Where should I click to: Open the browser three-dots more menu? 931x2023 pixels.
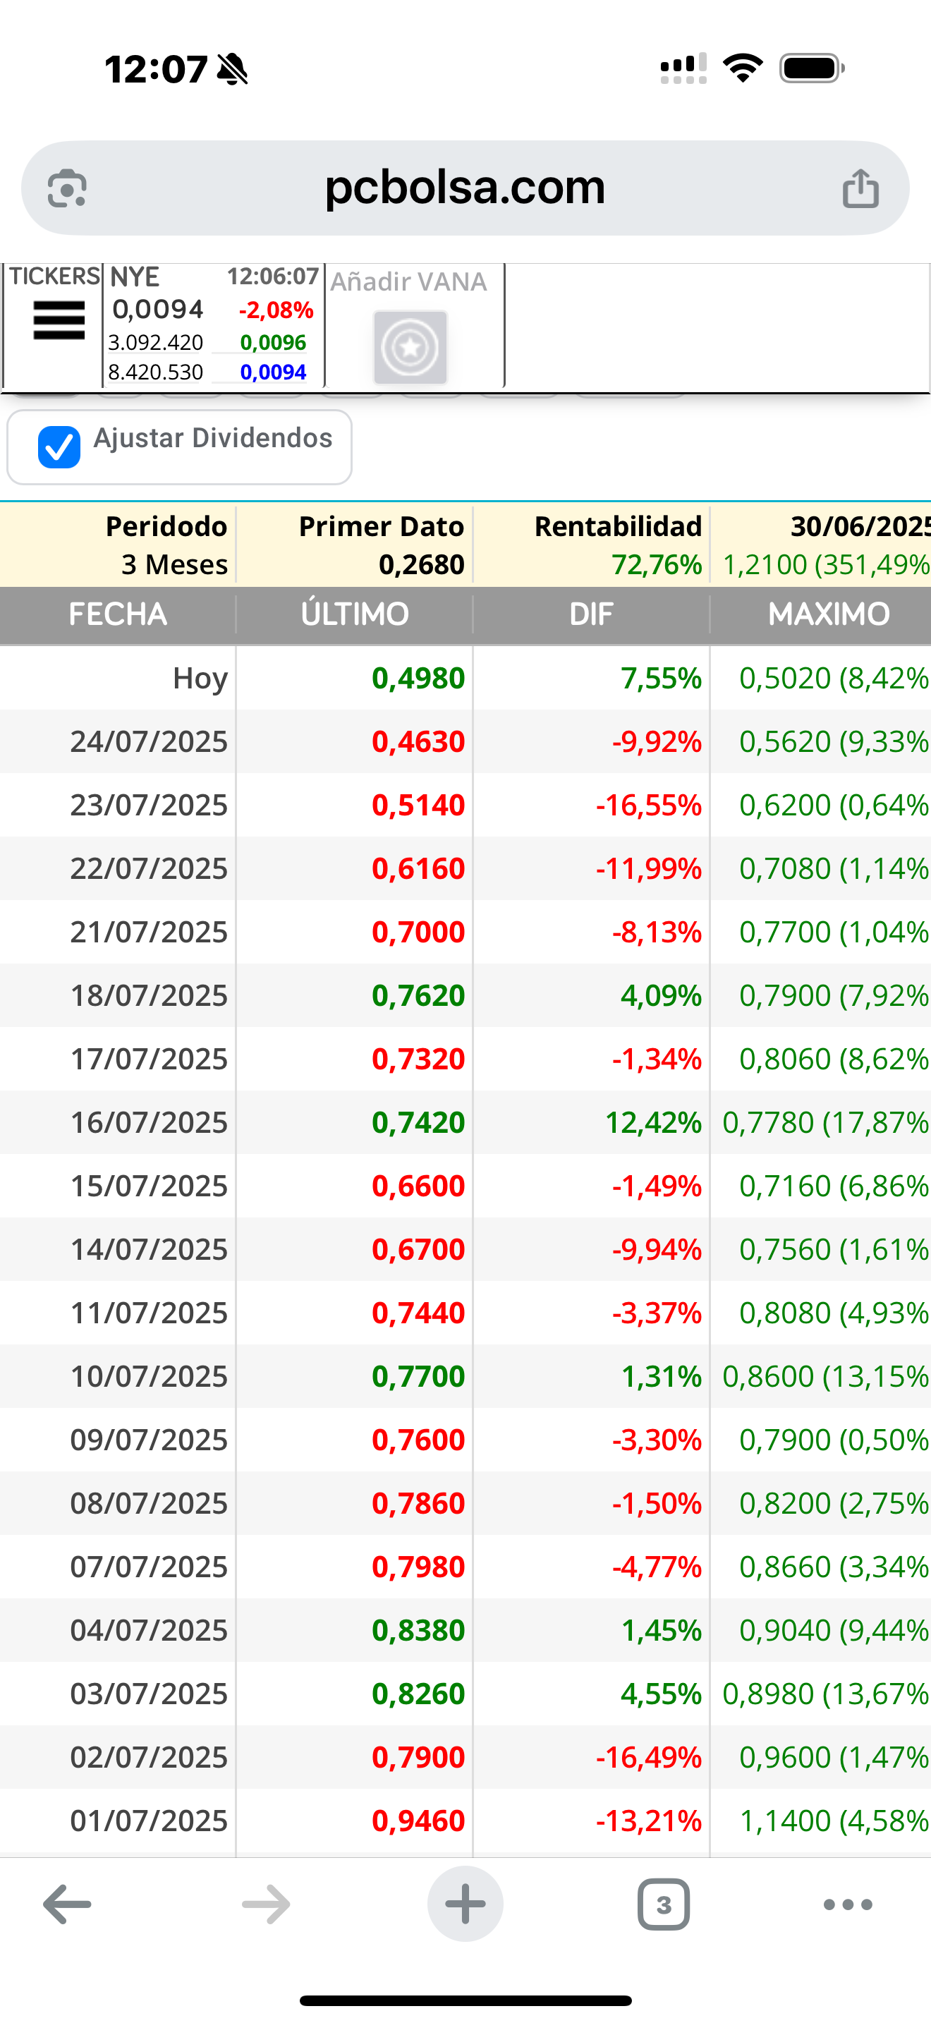(848, 1904)
